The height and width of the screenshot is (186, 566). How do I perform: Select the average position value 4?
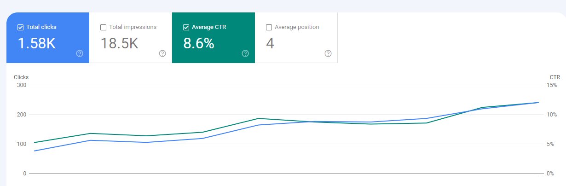click(x=270, y=43)
